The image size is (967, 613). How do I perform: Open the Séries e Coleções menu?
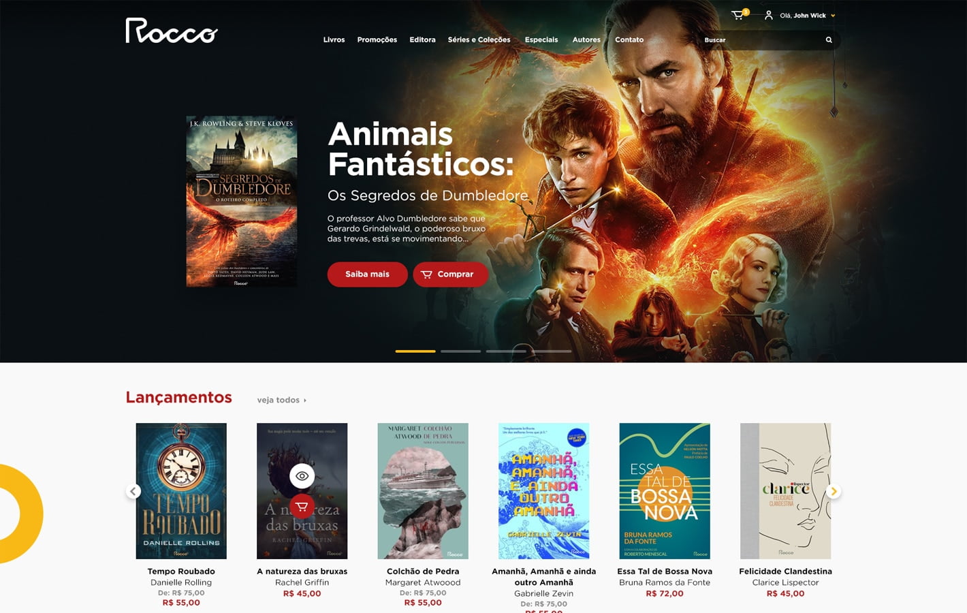pos(479,40)
